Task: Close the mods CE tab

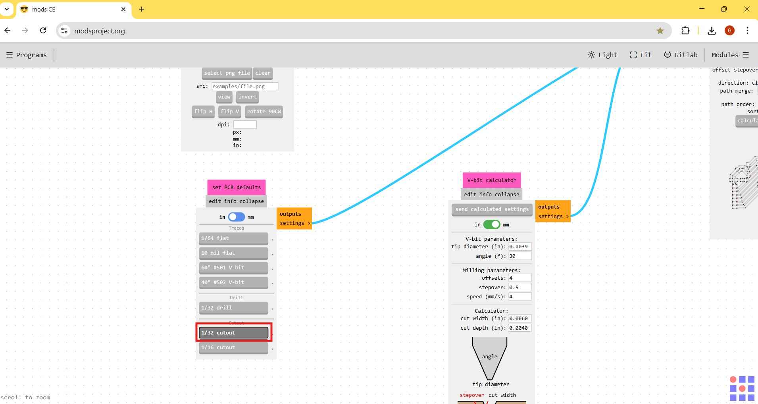Action: (123, 9)
